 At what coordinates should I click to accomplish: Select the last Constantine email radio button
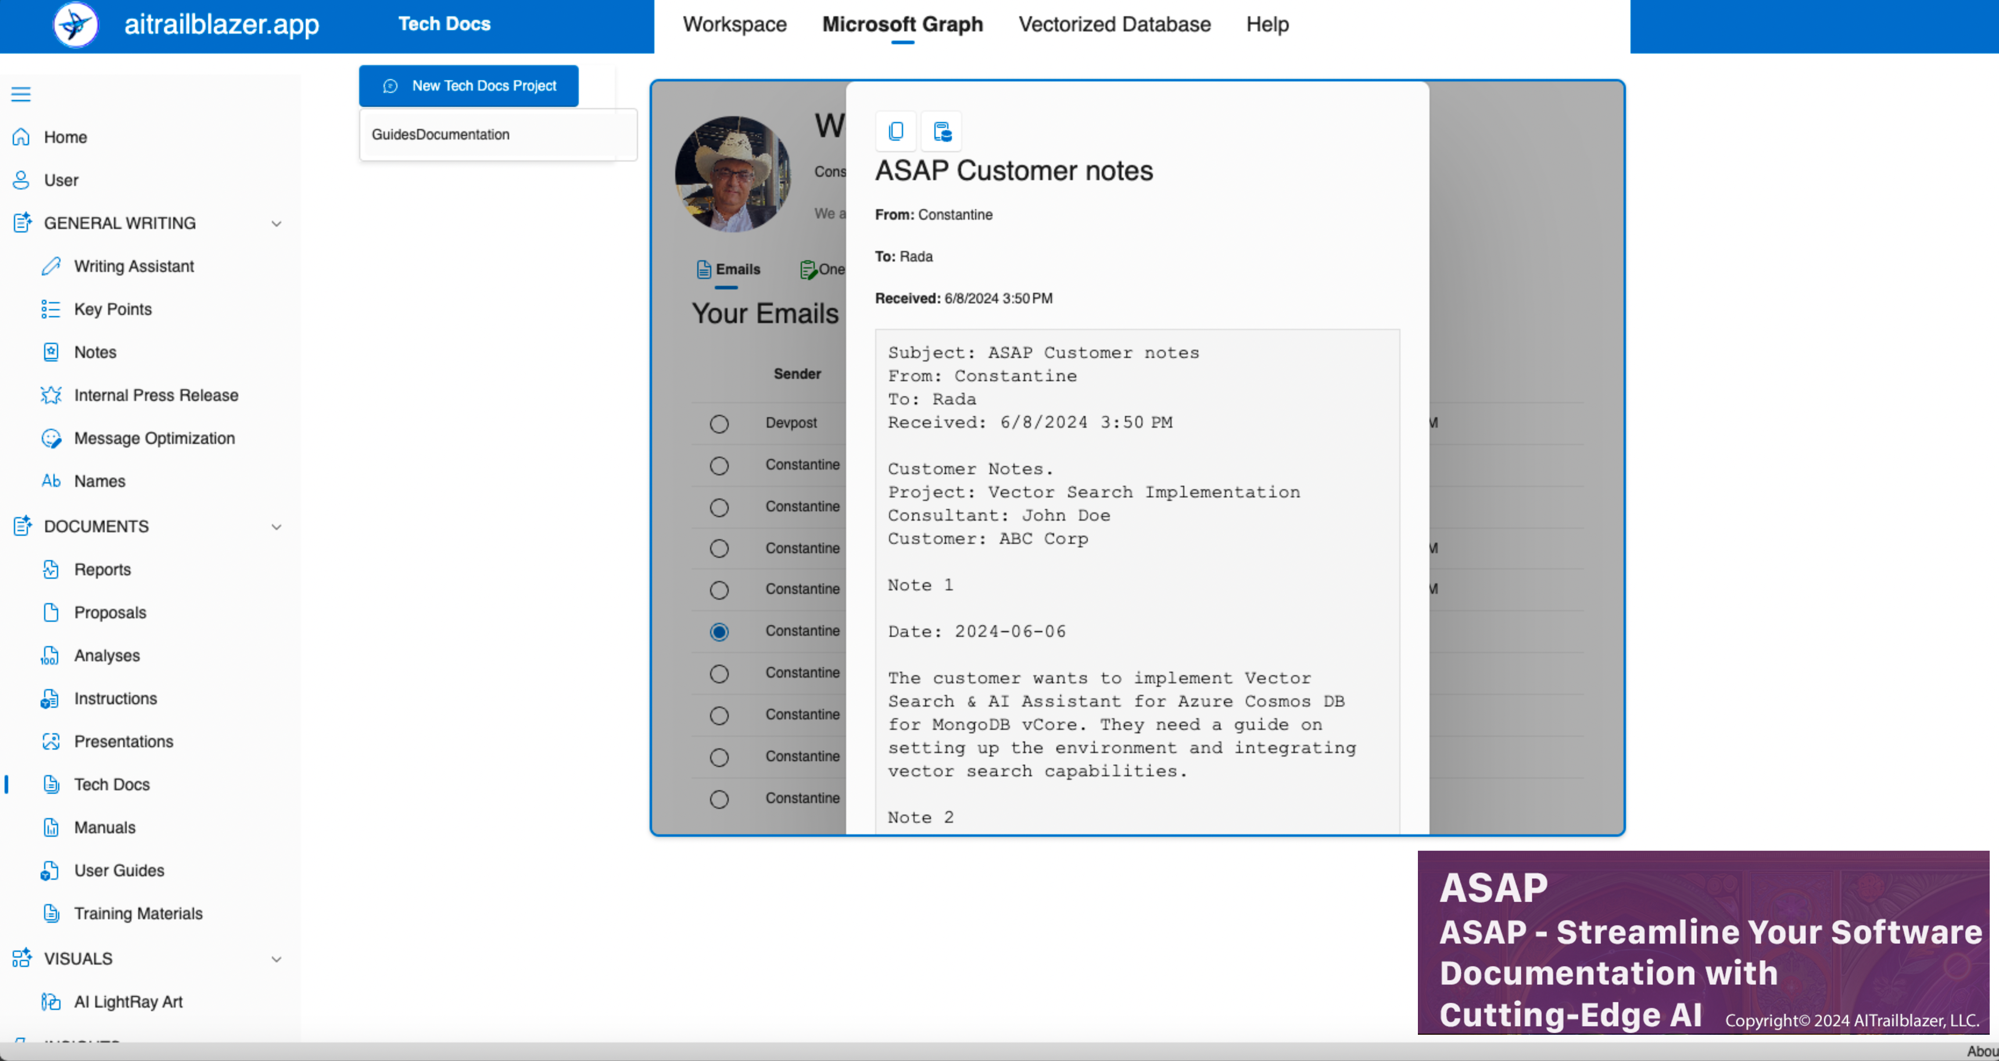(x=719, y=799)
